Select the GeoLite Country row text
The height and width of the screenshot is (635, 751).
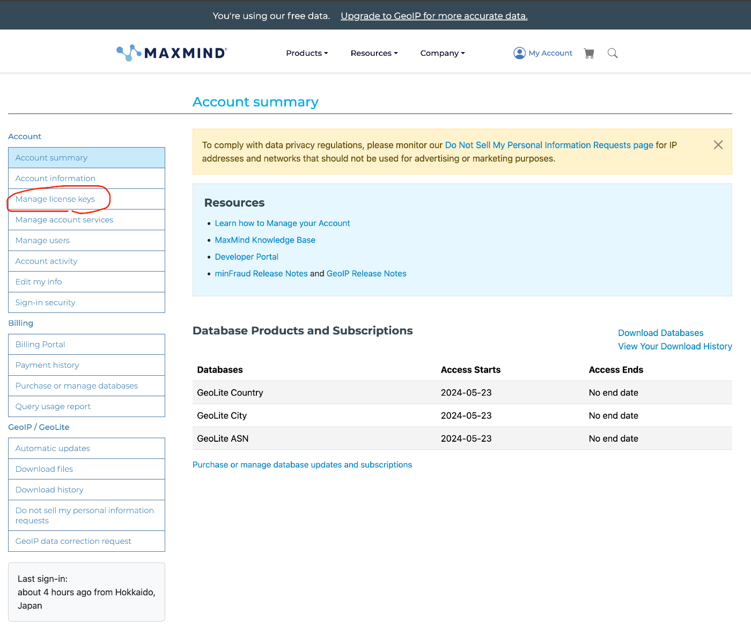[x=230, y=393]
